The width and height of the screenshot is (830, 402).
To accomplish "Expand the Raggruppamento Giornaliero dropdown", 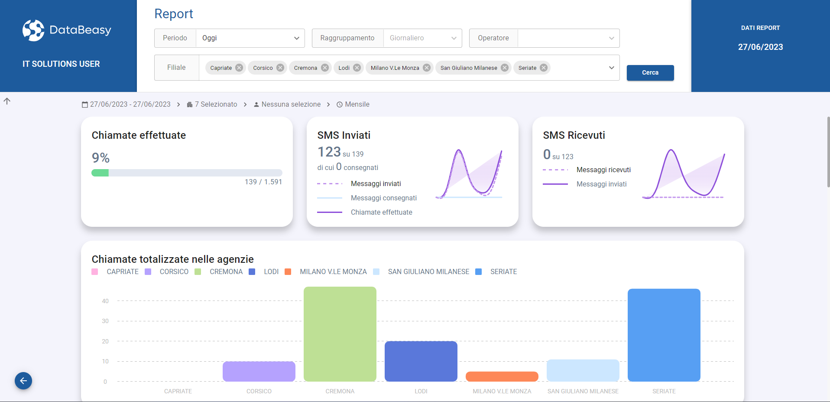I will tap(422, 38).
